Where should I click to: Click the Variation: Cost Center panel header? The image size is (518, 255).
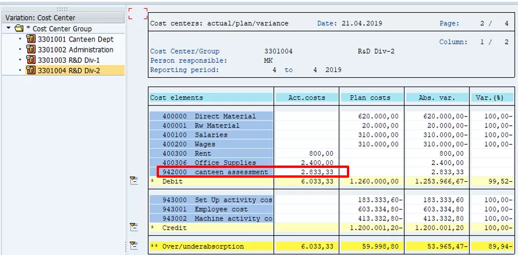tap(63, 18)
